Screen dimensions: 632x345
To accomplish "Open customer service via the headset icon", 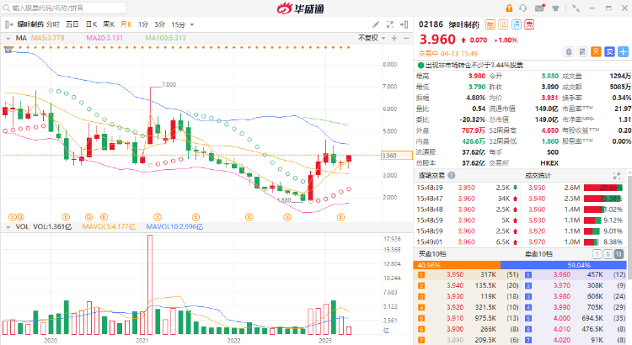I will tap(523, 8).
